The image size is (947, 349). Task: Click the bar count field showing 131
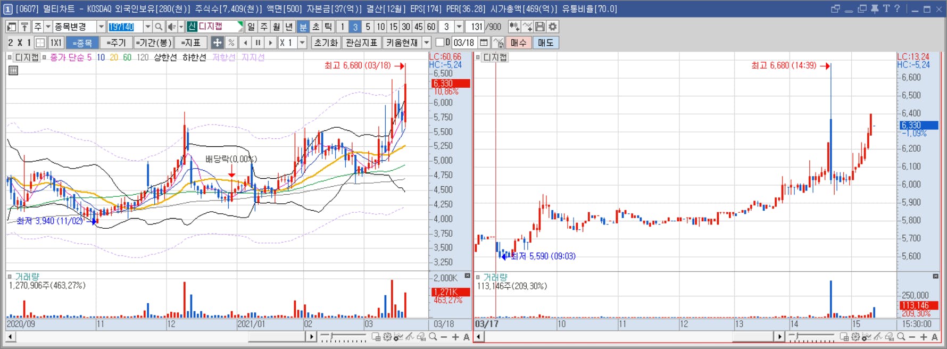pos(476,27)
